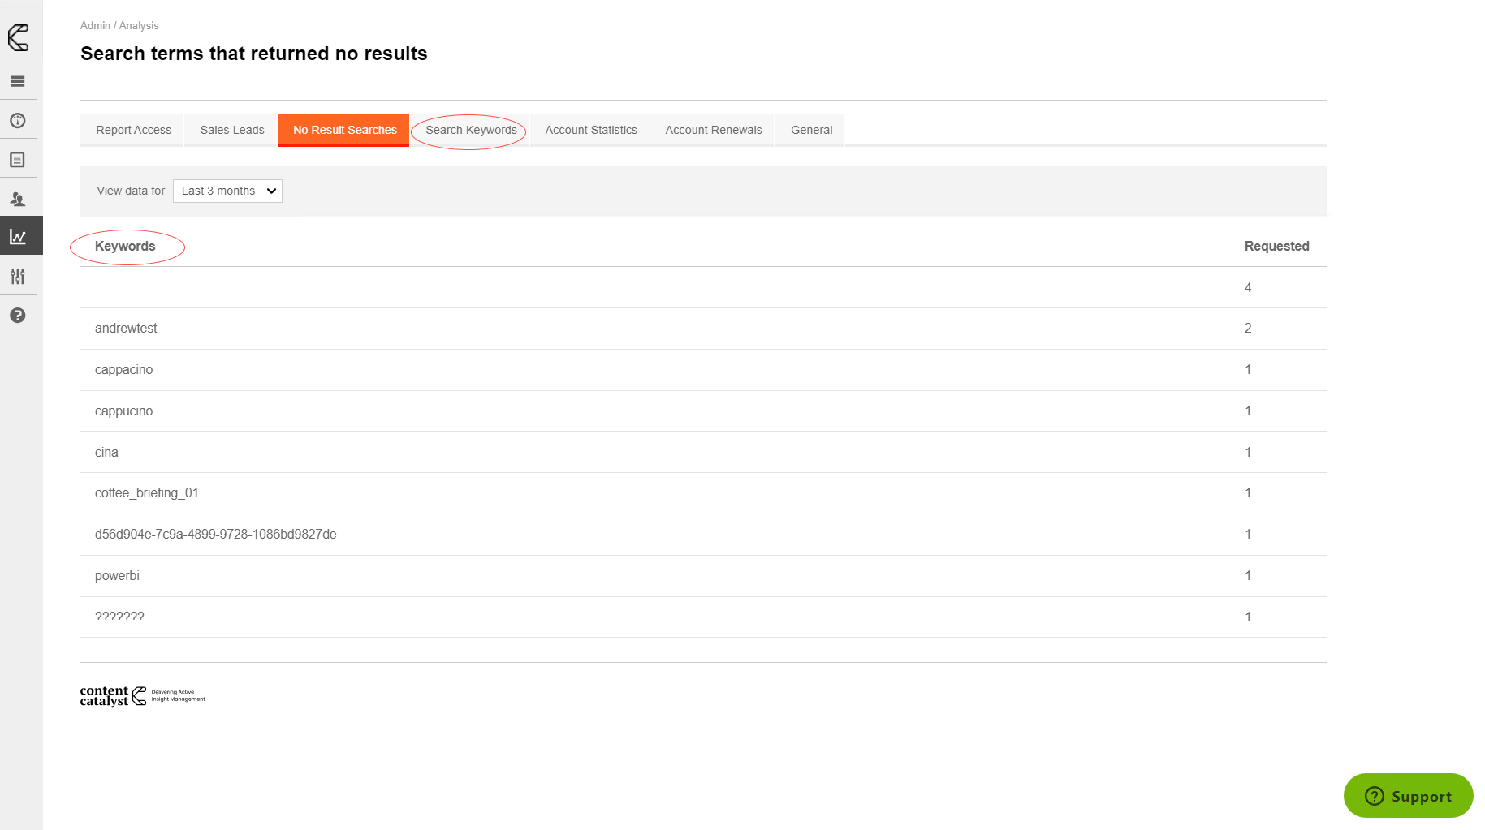Open the content document icon in sidebar
1485x830 pixels.
pos(18,160)
